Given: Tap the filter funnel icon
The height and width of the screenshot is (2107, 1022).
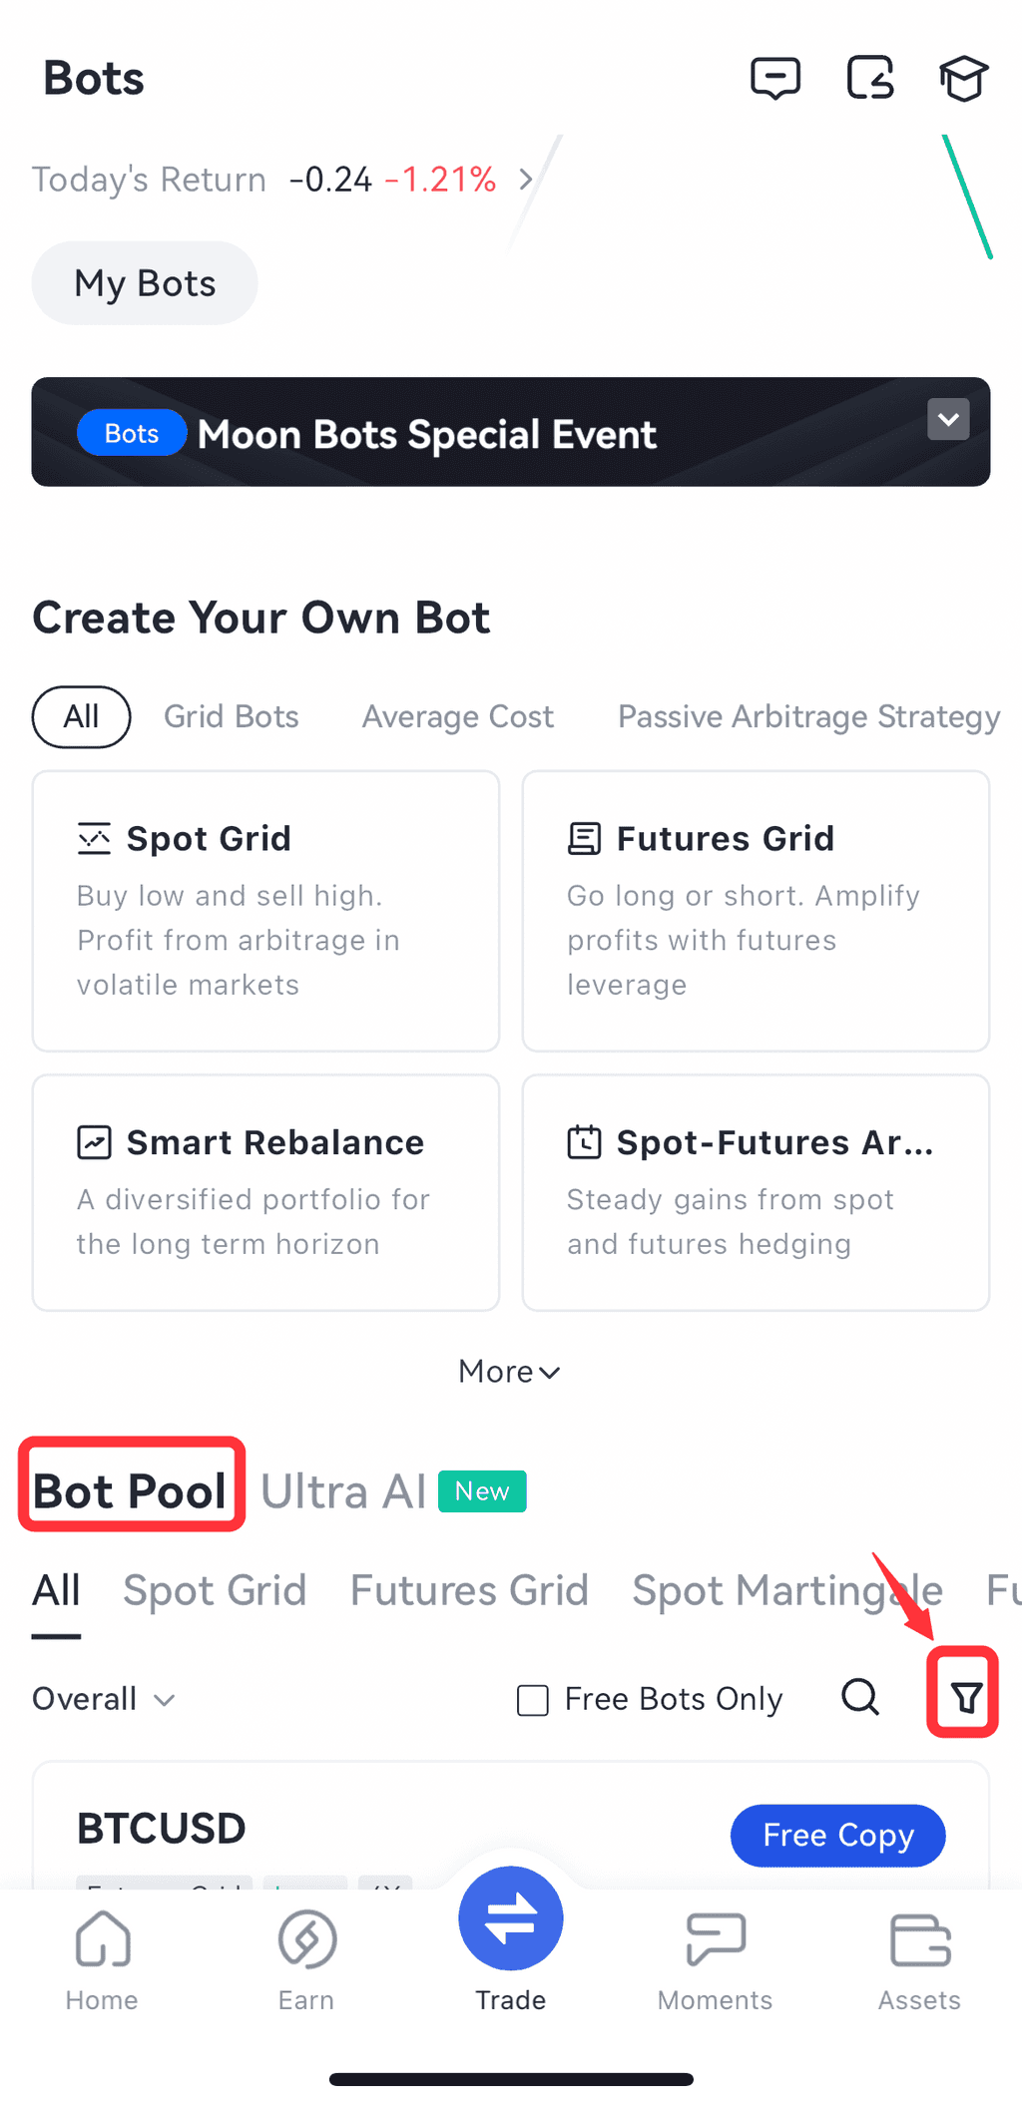Looking at the screenshot, I should click(x=964, y=1696).
